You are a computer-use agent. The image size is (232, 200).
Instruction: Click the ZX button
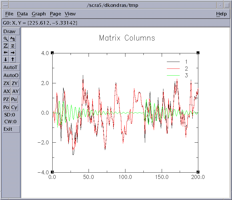(x=6, y=84)
